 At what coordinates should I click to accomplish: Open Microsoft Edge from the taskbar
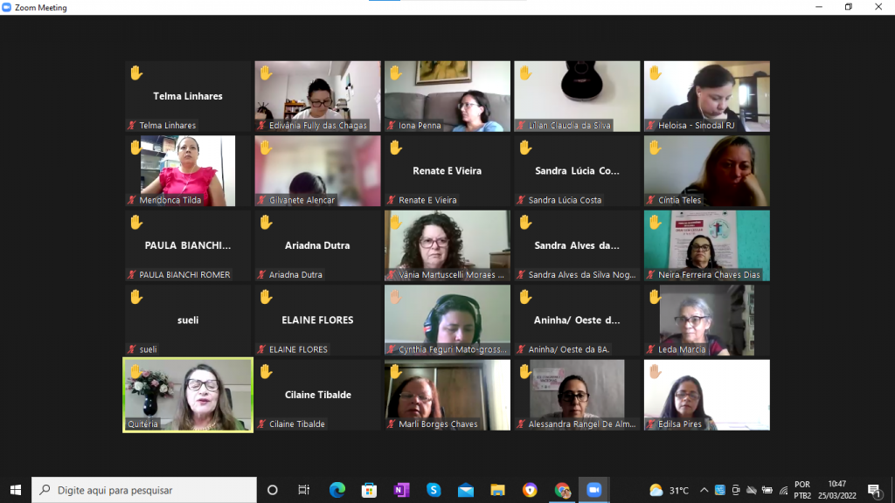coord(337,490)
